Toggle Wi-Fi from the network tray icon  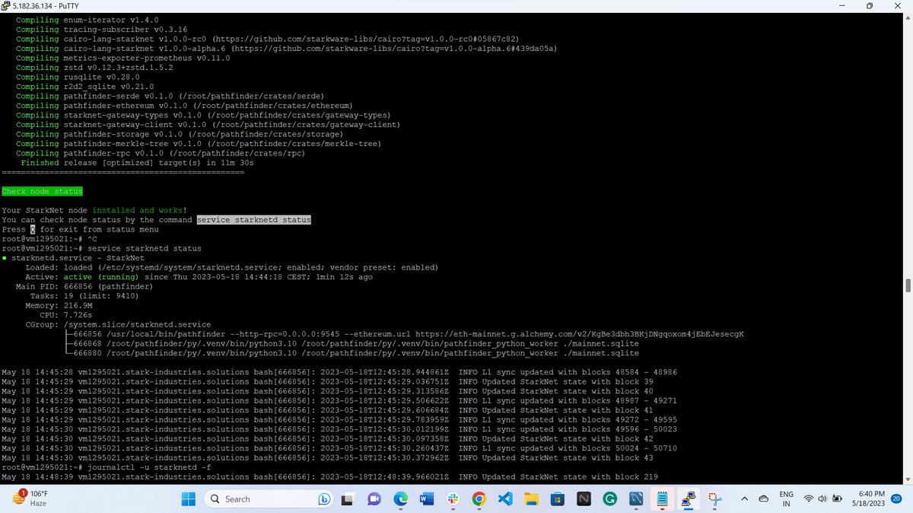point(808,499)
